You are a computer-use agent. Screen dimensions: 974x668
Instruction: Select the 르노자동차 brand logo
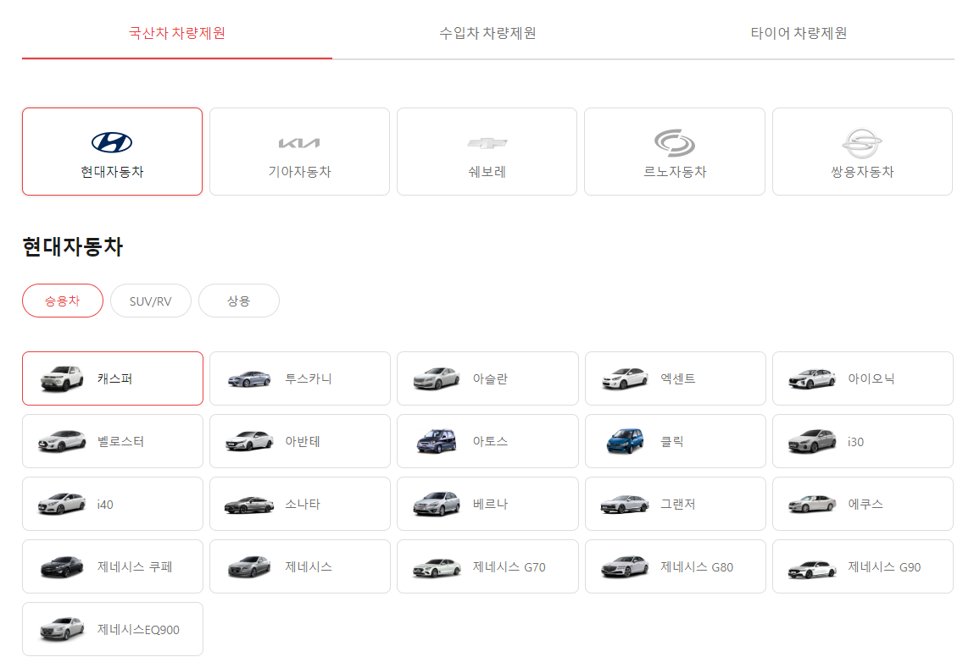coord(675,142)
